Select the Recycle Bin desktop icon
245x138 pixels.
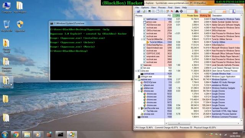click(x=7, y=26)
